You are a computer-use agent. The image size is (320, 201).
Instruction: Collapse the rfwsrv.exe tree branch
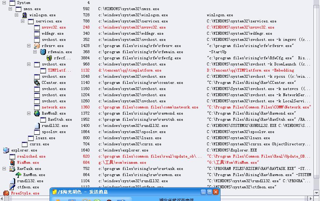[29, 46]
